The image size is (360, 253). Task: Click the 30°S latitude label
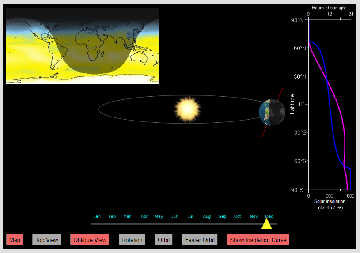(x=300, y=133)
